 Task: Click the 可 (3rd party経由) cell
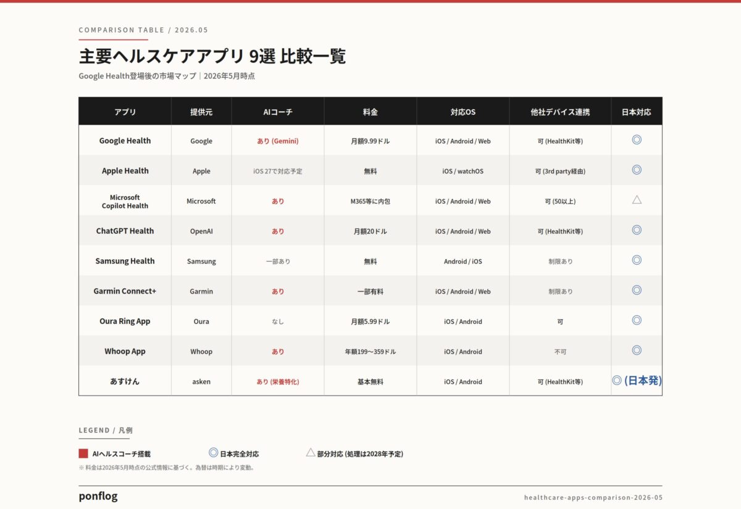pyautogui.click(x=560, y=171)
